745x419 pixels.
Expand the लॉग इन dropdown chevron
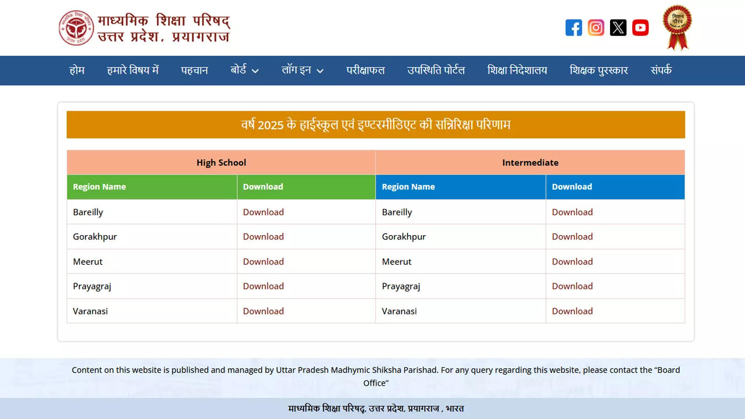pyautogui.click(x=320, y=71)
